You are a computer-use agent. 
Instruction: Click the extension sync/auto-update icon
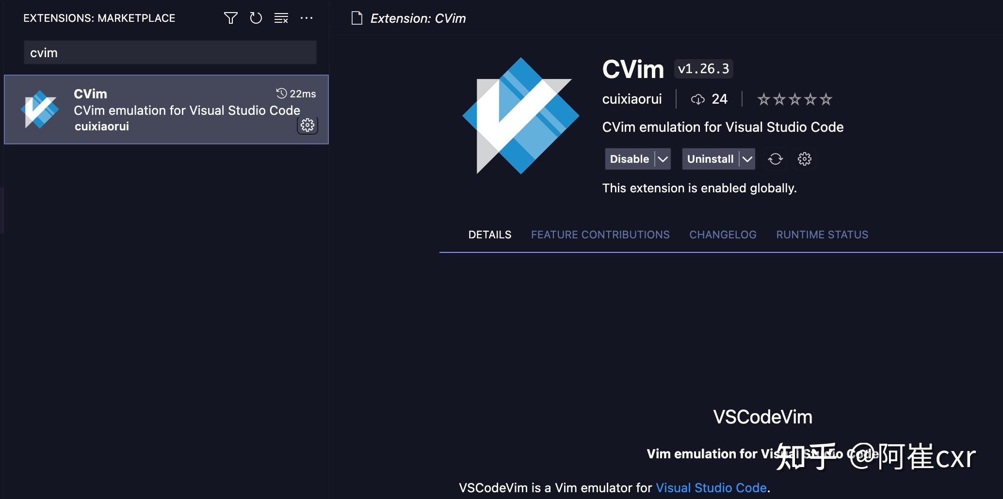775,159
